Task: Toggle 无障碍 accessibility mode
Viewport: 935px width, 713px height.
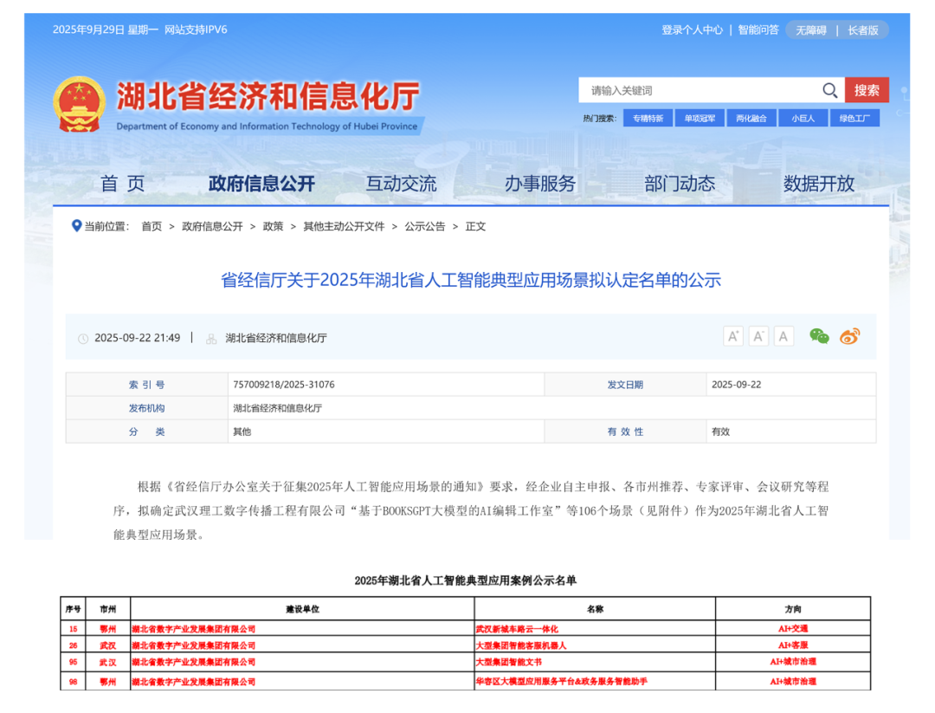Action: (x=811, y=30)
